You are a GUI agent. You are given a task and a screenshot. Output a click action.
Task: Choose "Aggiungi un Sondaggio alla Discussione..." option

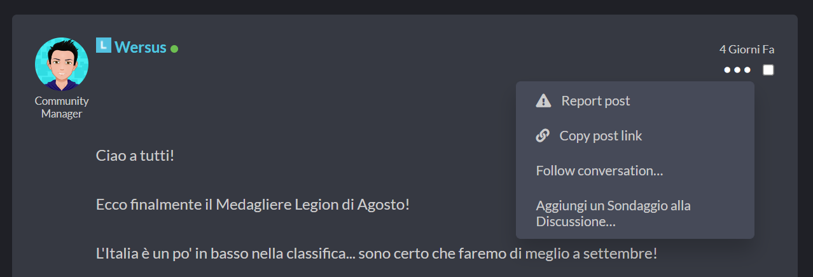(x=613, y=213)
